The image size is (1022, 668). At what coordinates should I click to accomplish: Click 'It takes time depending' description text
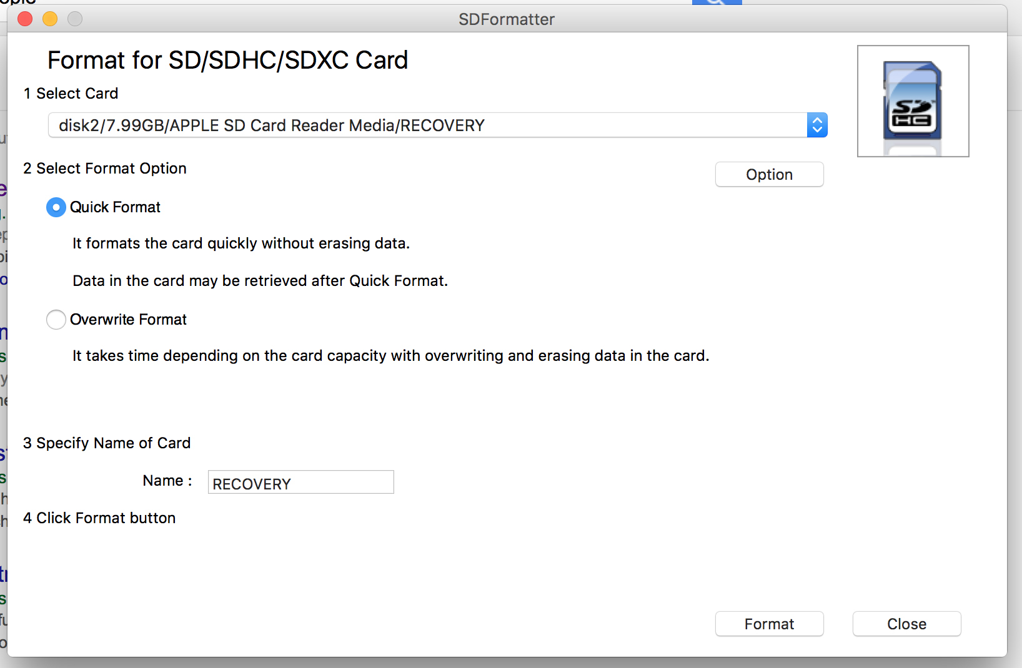click(391, 356)
